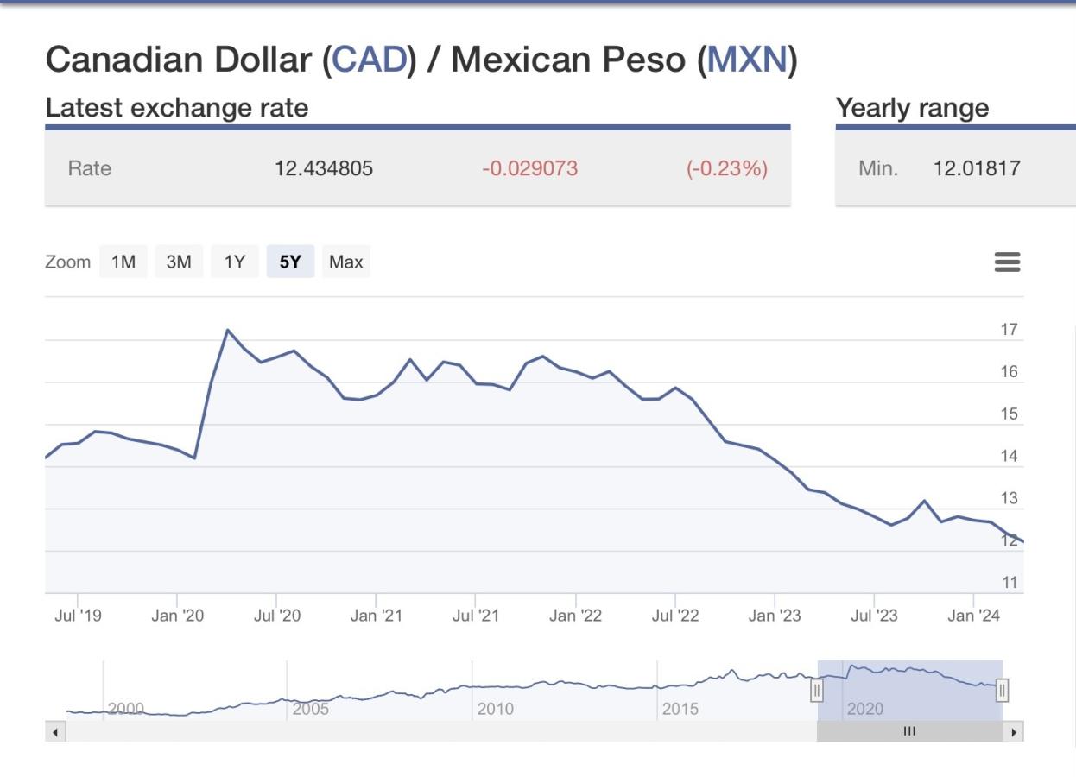Viewport: 1076px width, 777px height.
Task: Open the MXN currency link
Action: [x=747, y=60]
